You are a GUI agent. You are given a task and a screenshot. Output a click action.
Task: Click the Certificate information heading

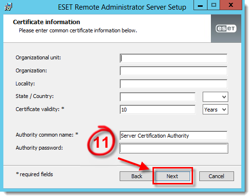pos(46,22)
